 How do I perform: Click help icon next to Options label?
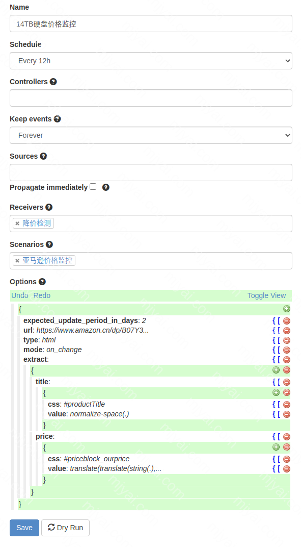(x=42, y=282)
